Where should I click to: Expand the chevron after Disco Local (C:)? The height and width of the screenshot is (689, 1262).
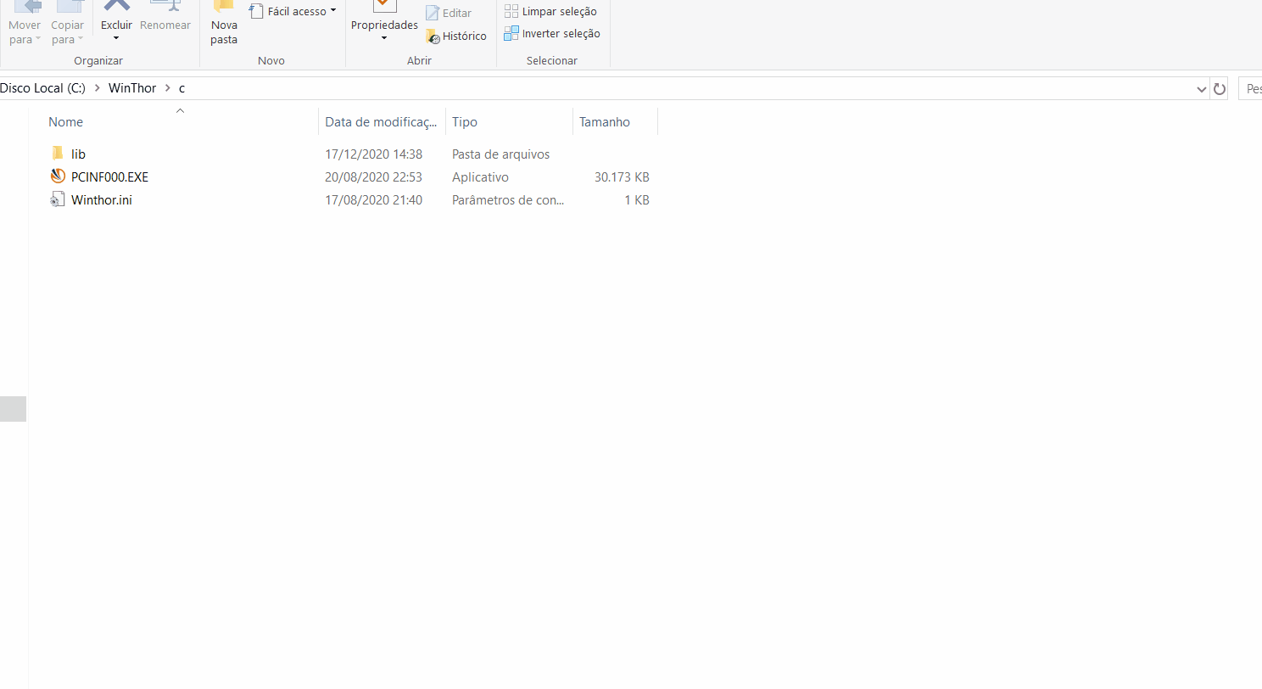click(x=97, y=88)
